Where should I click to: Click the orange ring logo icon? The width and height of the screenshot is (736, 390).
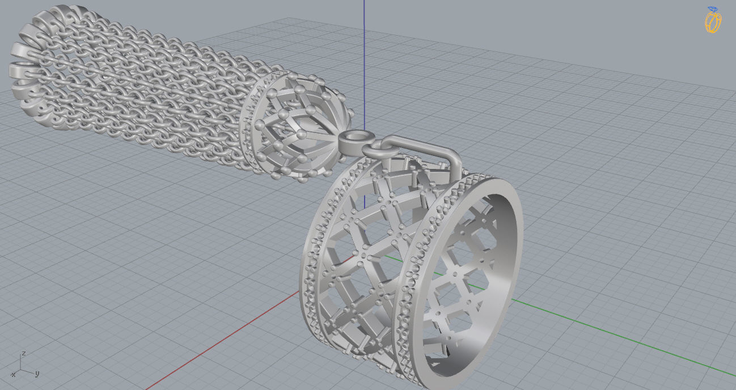pyautogui.click(x=713, y=20)
